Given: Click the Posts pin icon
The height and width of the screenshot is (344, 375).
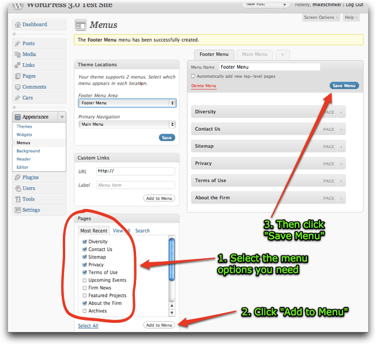Looking at the screenshot, I should 18,44.
